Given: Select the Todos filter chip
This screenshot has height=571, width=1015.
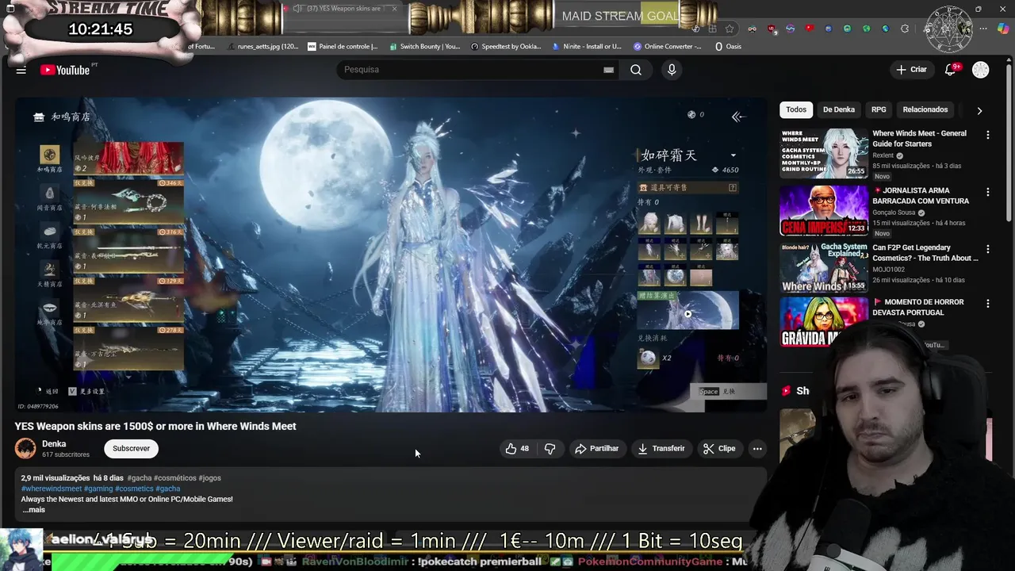Looking at the screenshot, I should pyautogui.click(x=796, y=109).
